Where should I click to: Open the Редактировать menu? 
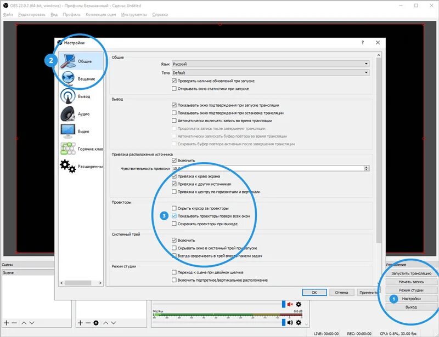click(x=32, y=15)
